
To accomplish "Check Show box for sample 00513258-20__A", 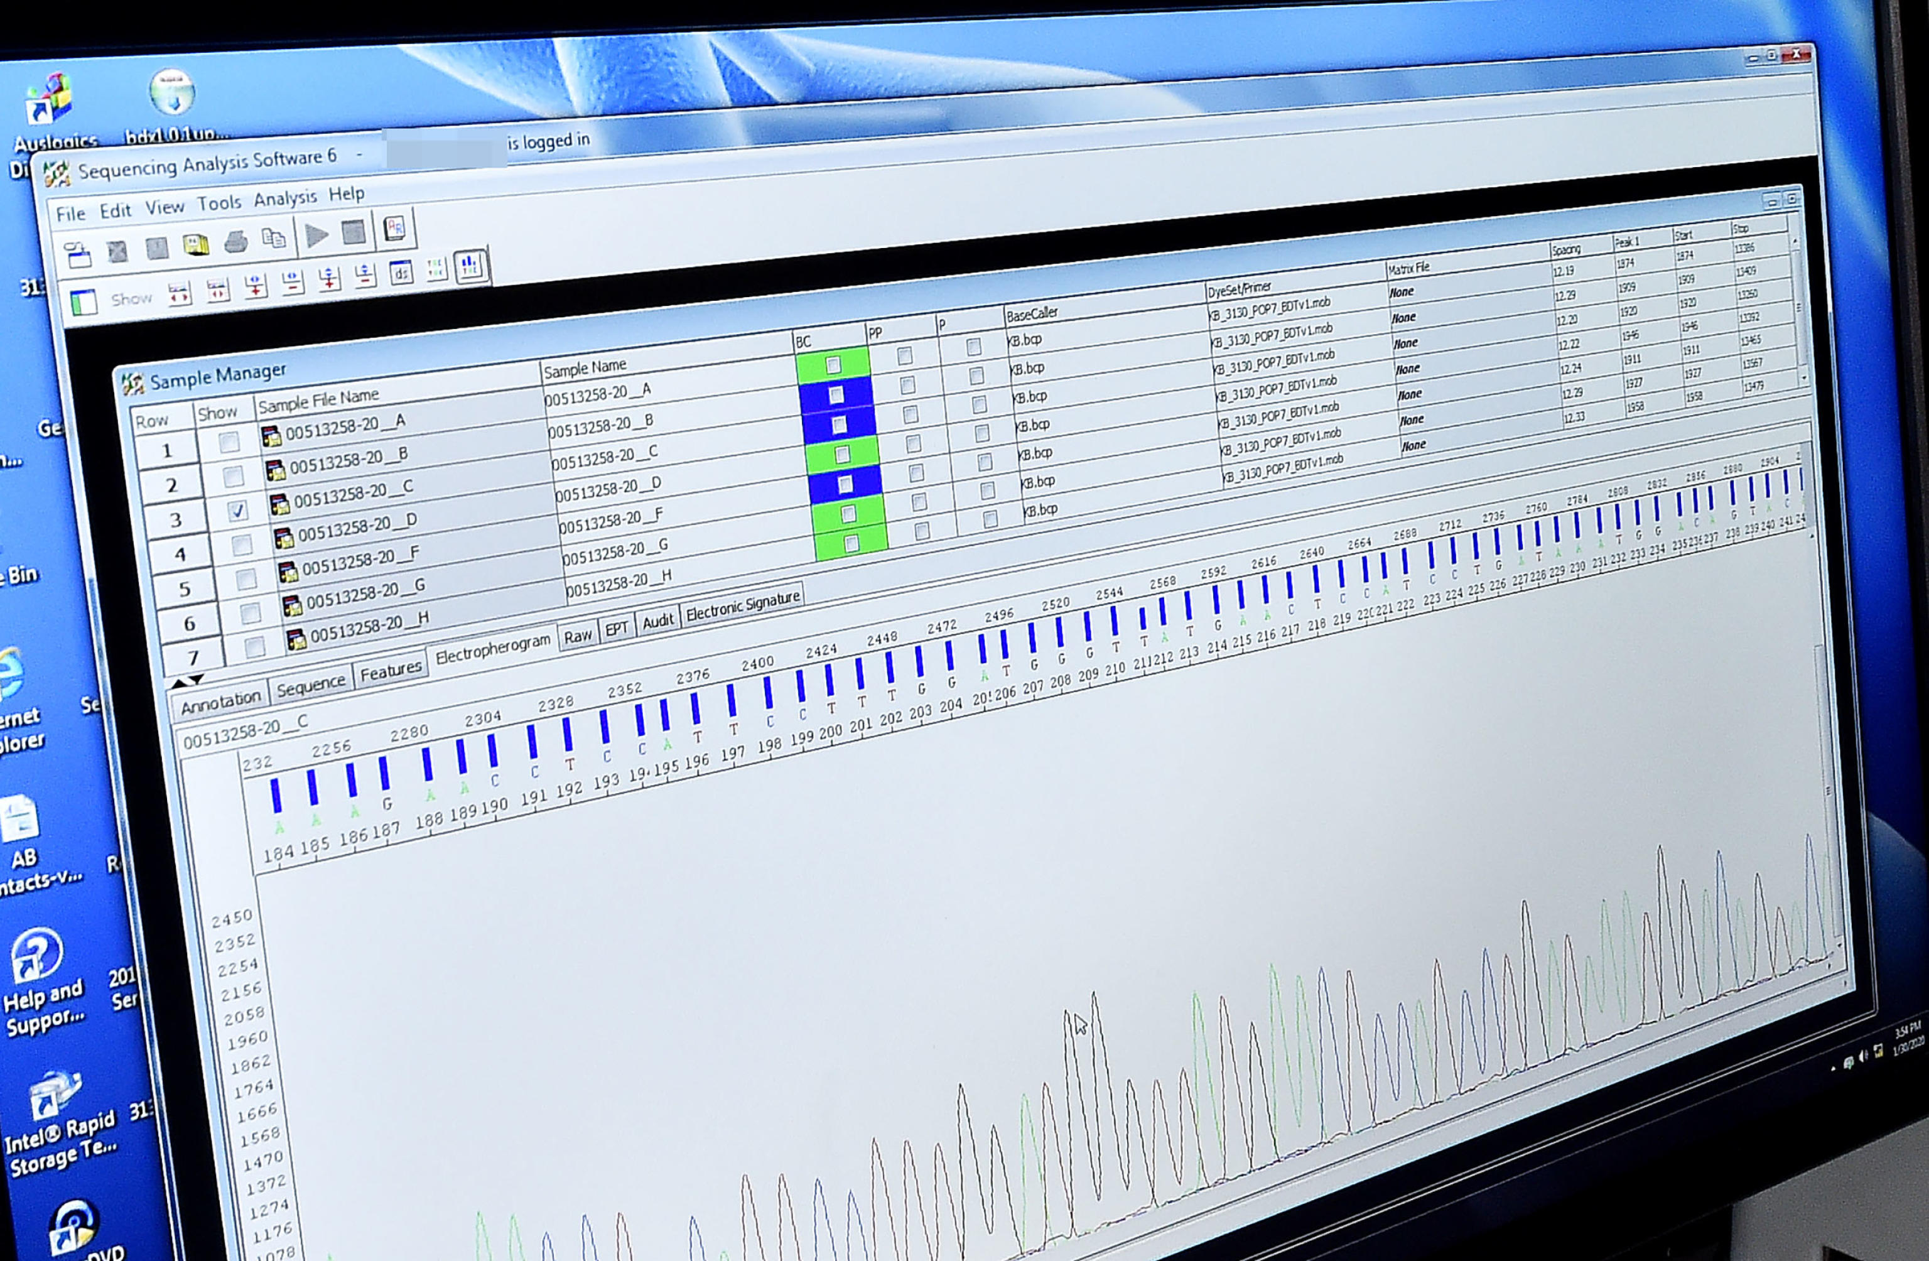I will point(229,441).
